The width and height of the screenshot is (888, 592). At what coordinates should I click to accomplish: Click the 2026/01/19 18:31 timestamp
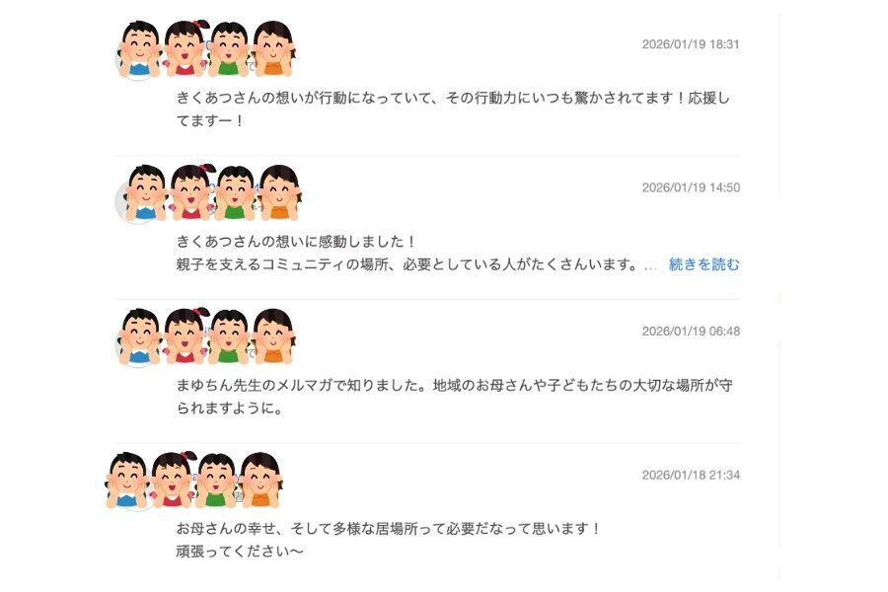coord(691,44)
